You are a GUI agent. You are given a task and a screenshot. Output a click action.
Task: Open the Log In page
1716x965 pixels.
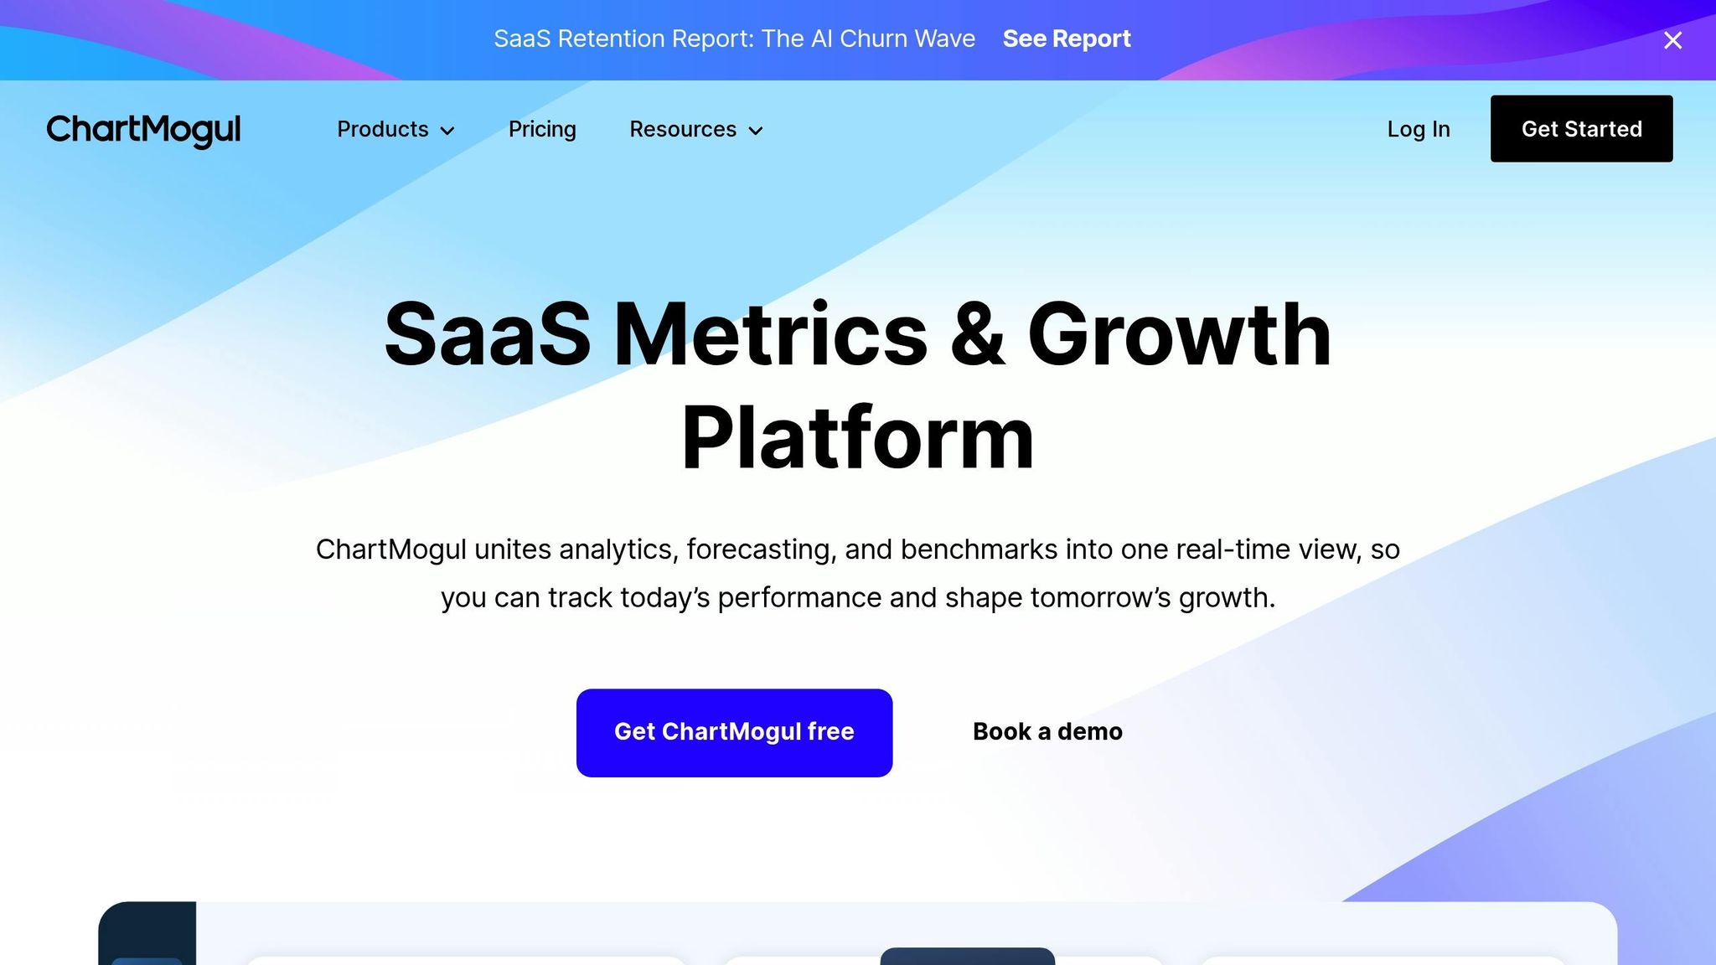click(1418, 130)
